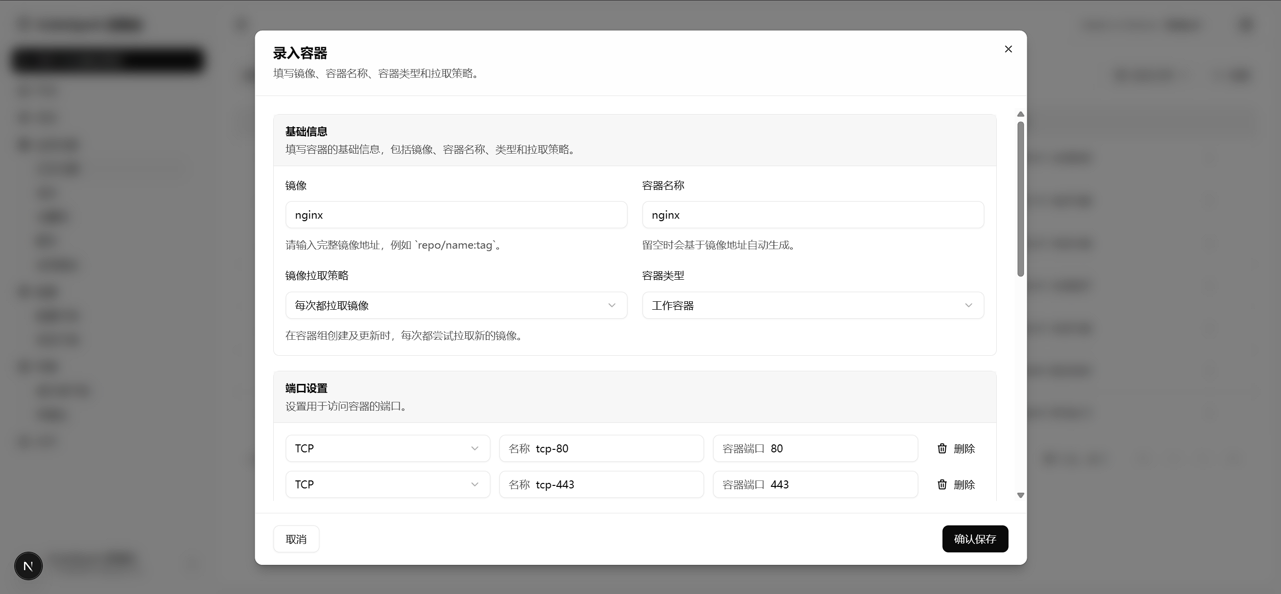Click the dialog's vertical scrollbar thumb
1281x594 pixels.
point(1021,199)
